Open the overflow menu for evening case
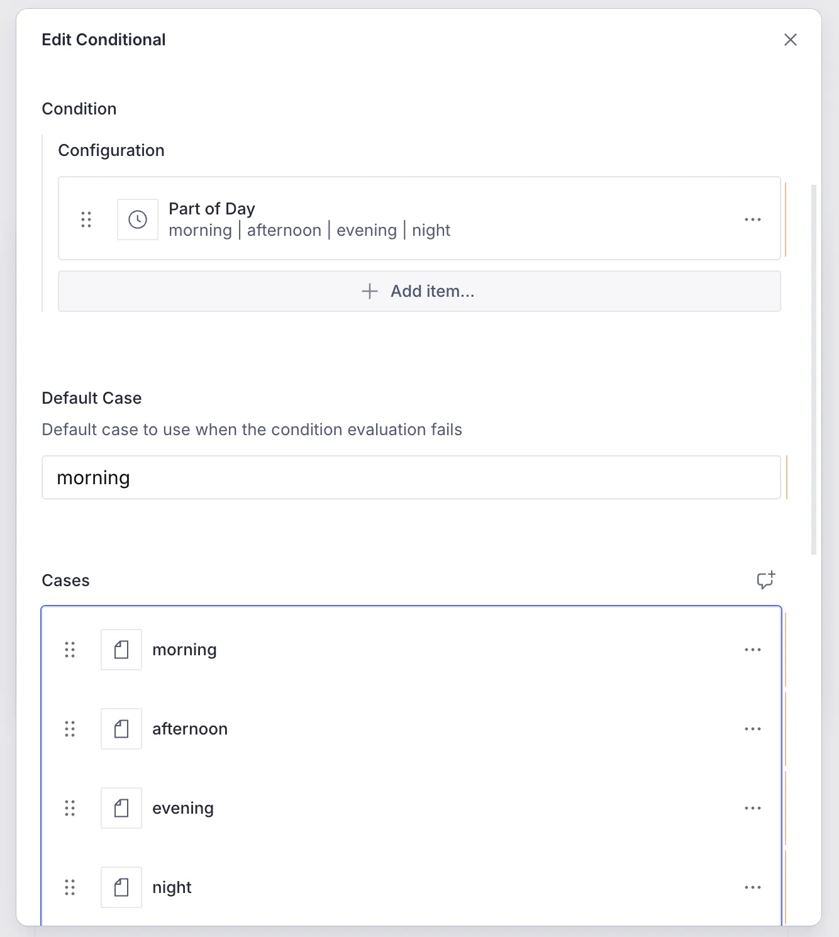This screenshot has width=839, height=937. 753,808
